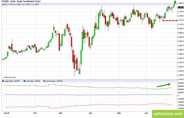Click the 1,520.0 price axis label
Viewport: 184px width, 118px height.
click(181, 62)
